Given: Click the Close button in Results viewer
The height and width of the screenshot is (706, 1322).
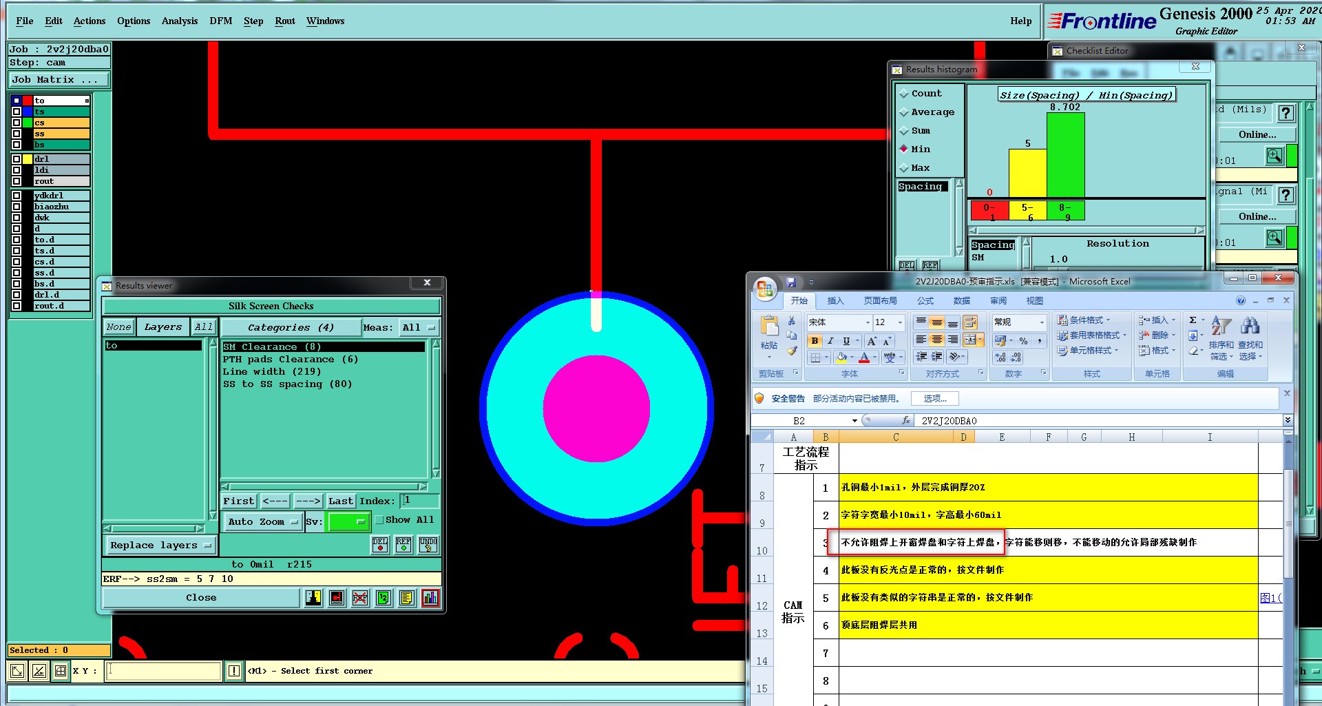Looking at the screenshot, I should coord(201,598).
